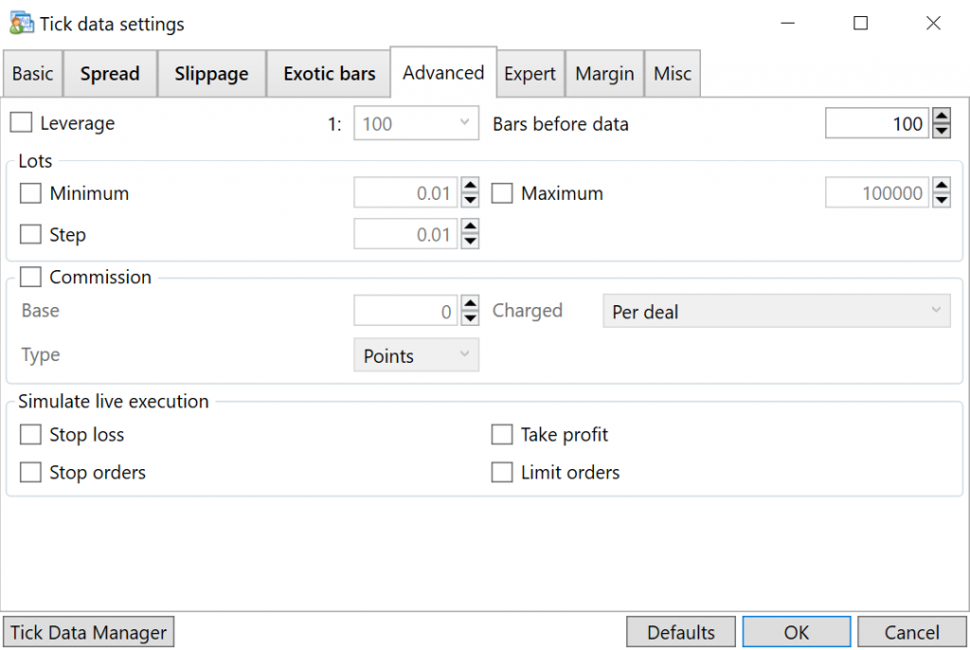Enable Take profit simulation
970x650 pixels.
tap(502, 434)
